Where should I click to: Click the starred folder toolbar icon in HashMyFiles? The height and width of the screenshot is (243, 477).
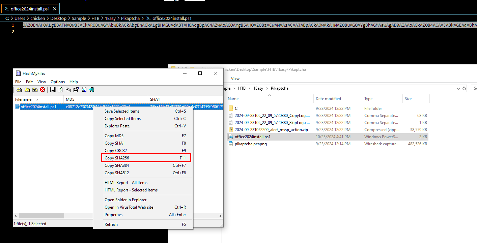[x=35, y=90]
